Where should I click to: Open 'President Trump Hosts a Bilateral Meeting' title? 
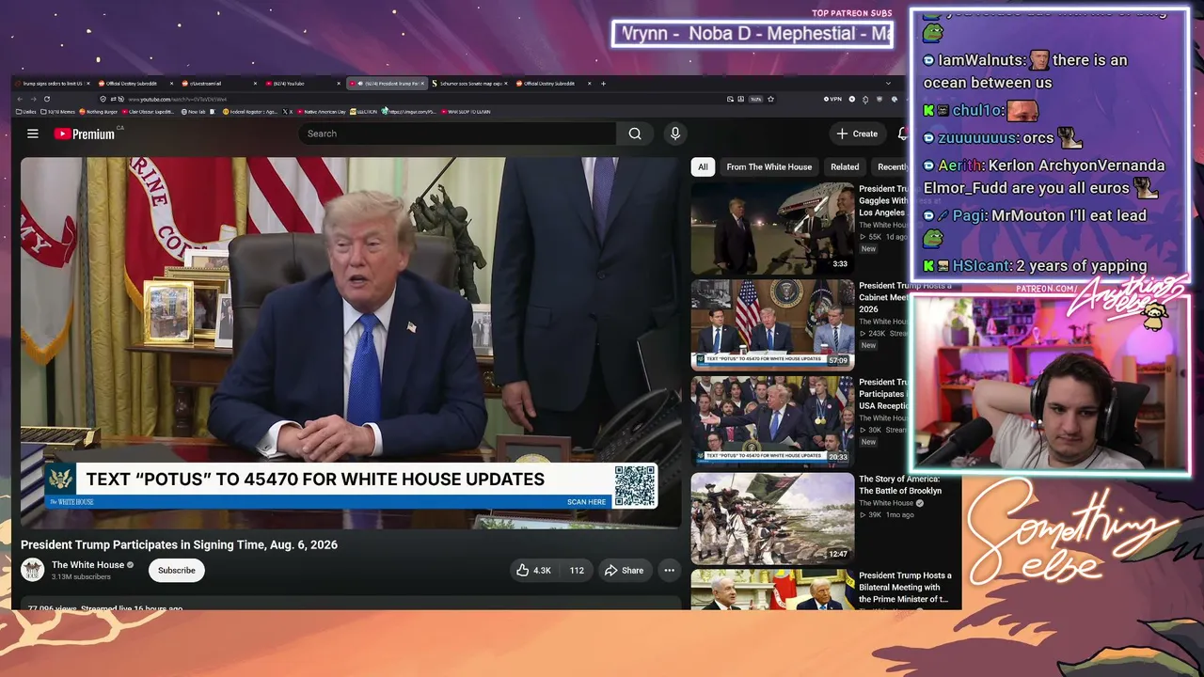(905, 588)
